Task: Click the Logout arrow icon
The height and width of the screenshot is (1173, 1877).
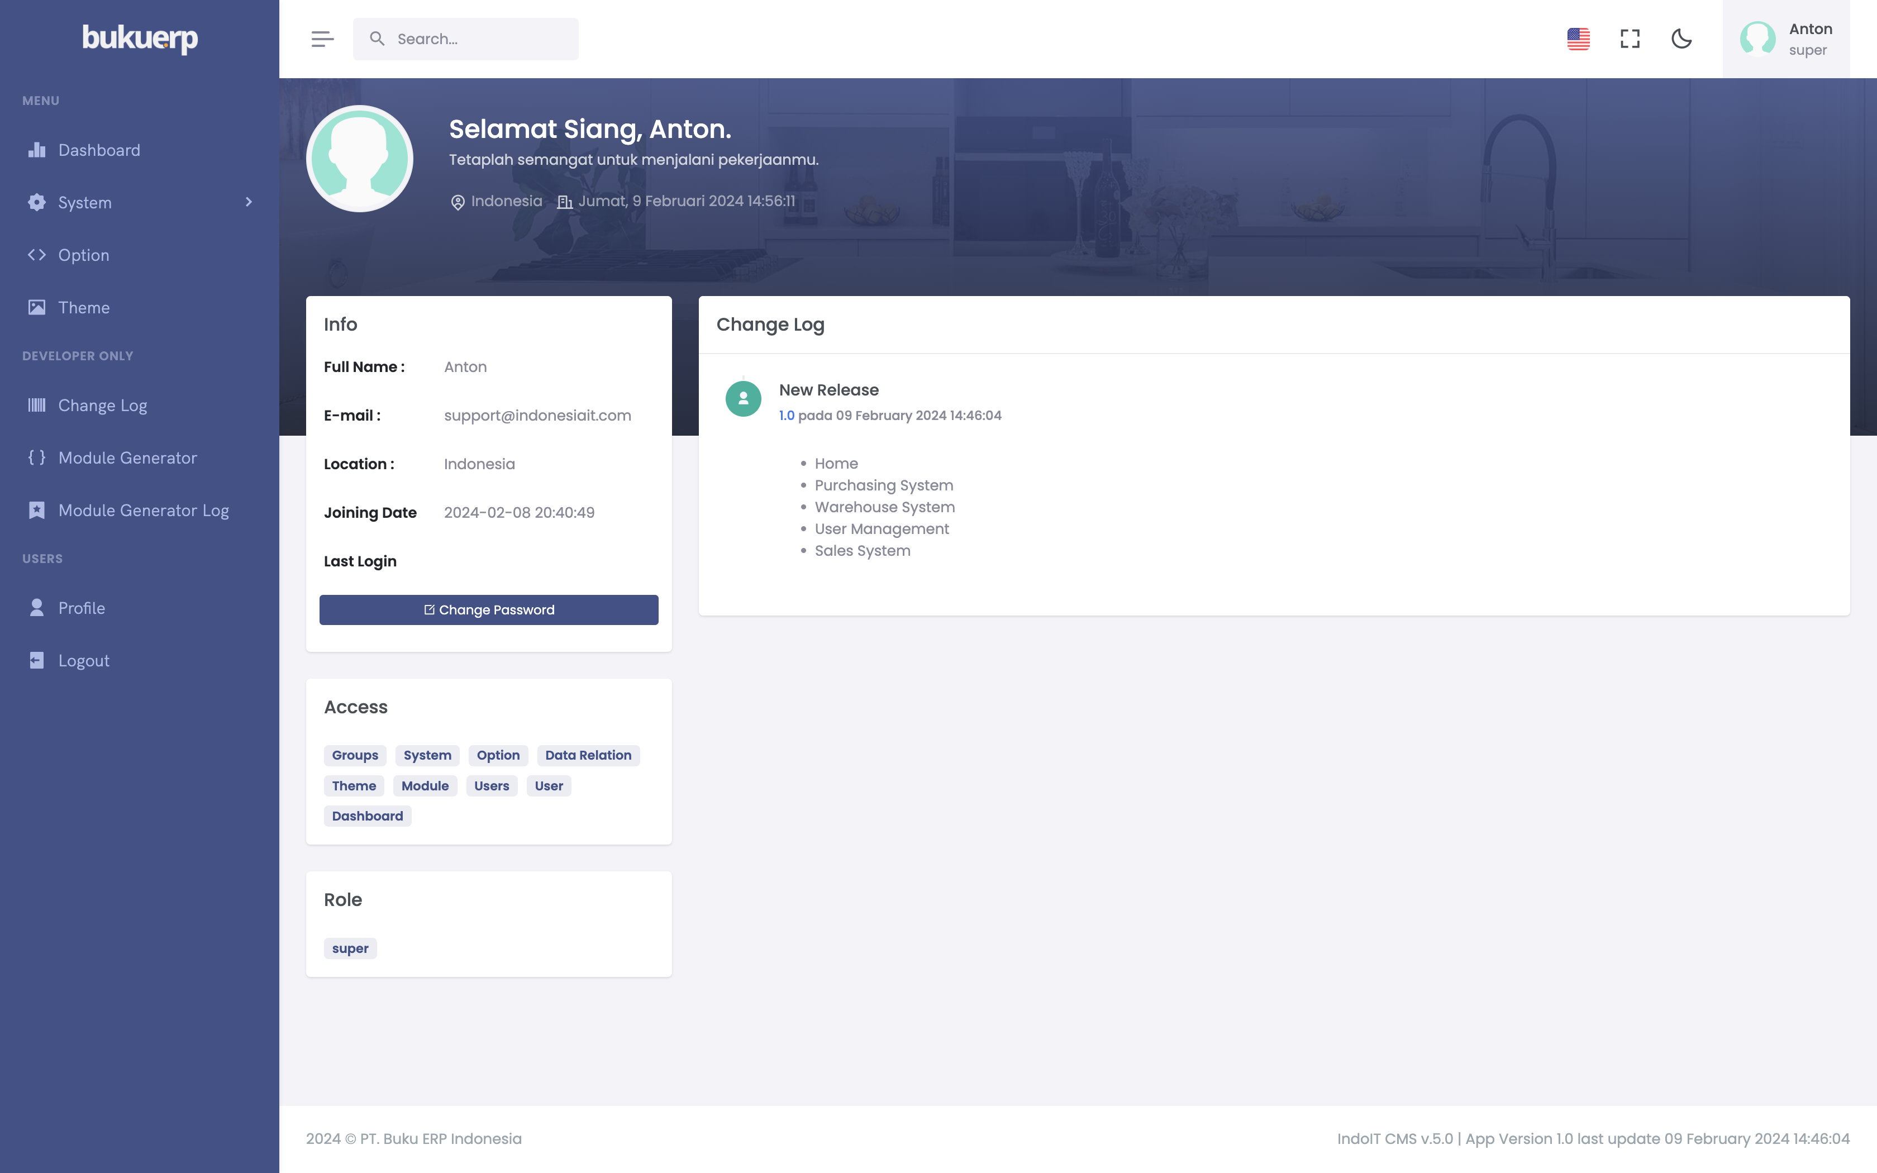Action: point(36,660)
